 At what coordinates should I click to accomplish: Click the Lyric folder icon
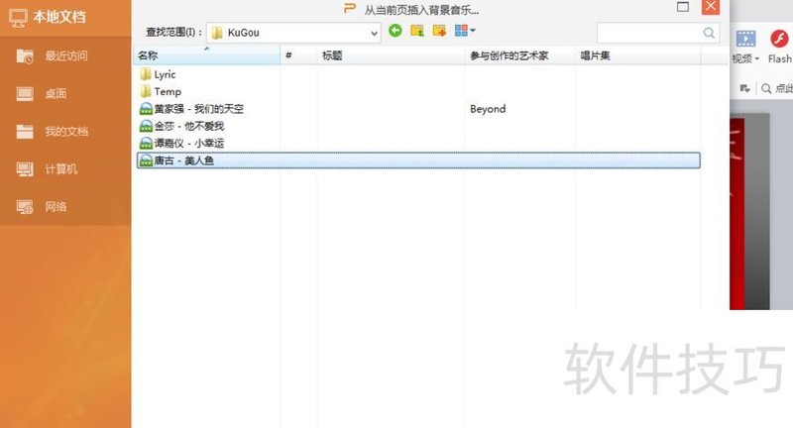[146, 74]
